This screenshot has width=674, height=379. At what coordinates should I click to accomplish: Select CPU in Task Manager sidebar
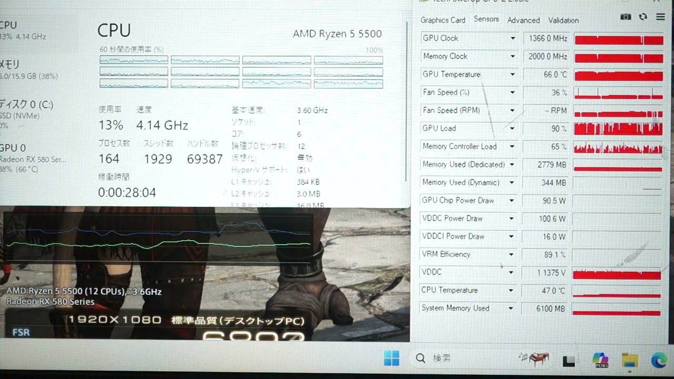(37, 30)
